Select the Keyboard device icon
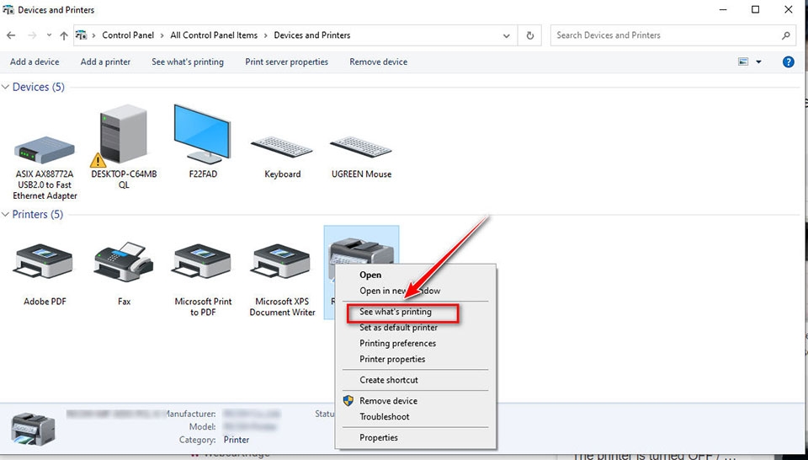 [282, 158]
